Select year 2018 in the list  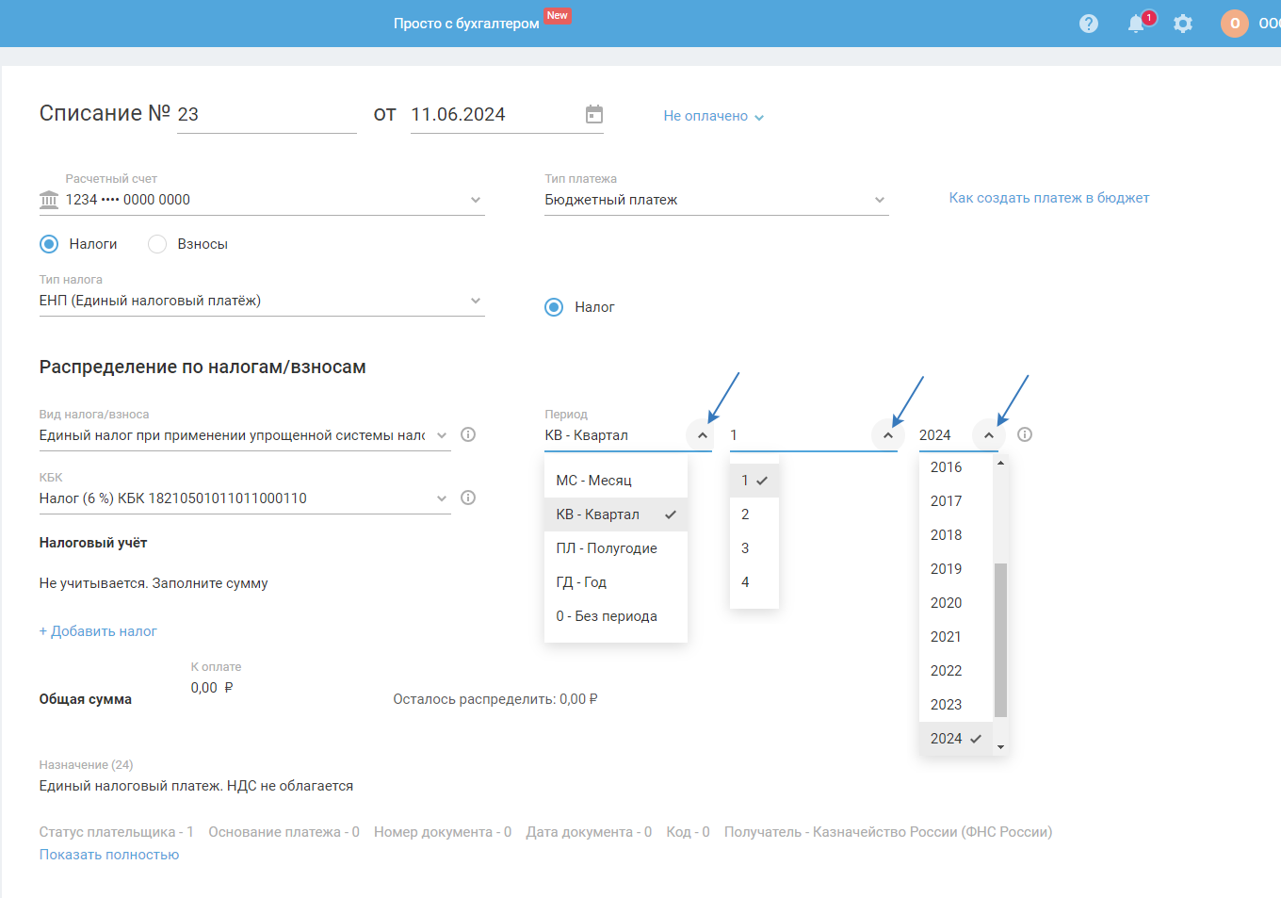pyautogui.click(x=956, y=535)
